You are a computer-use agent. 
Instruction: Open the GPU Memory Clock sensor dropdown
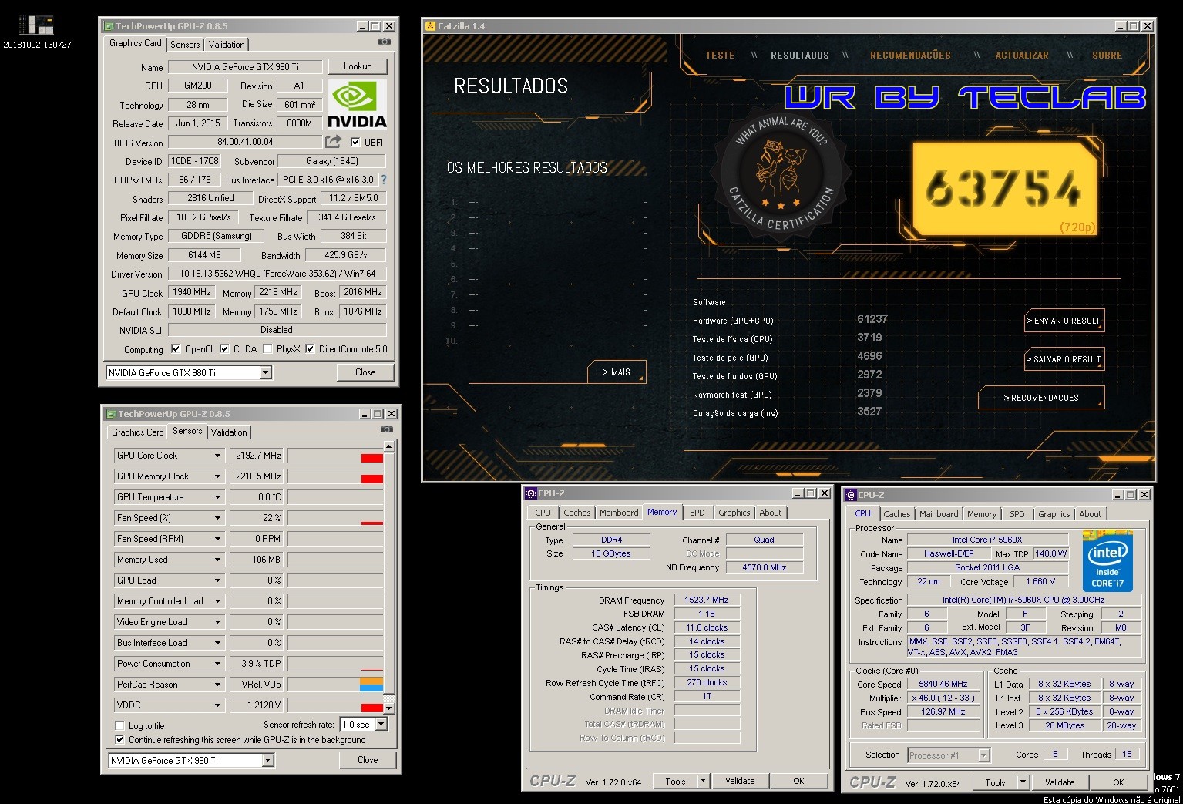click(217, 476)
